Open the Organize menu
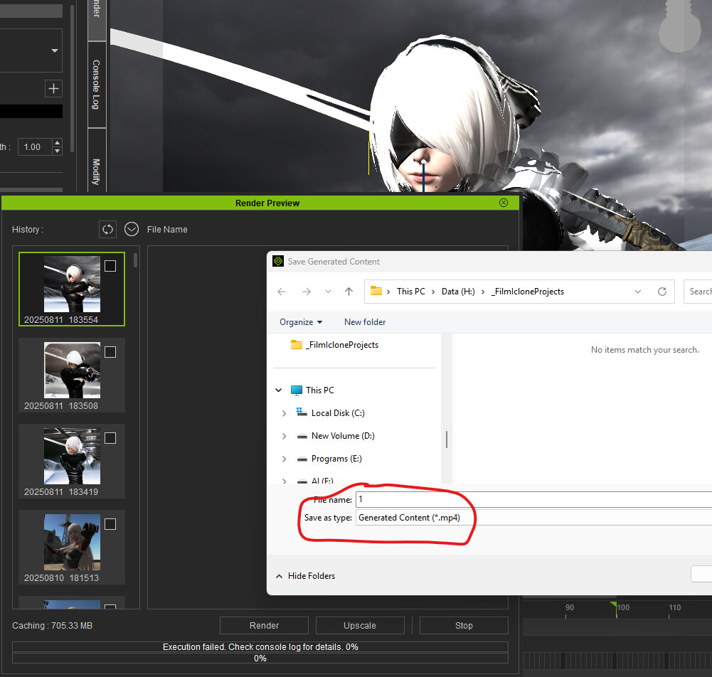 301,322
